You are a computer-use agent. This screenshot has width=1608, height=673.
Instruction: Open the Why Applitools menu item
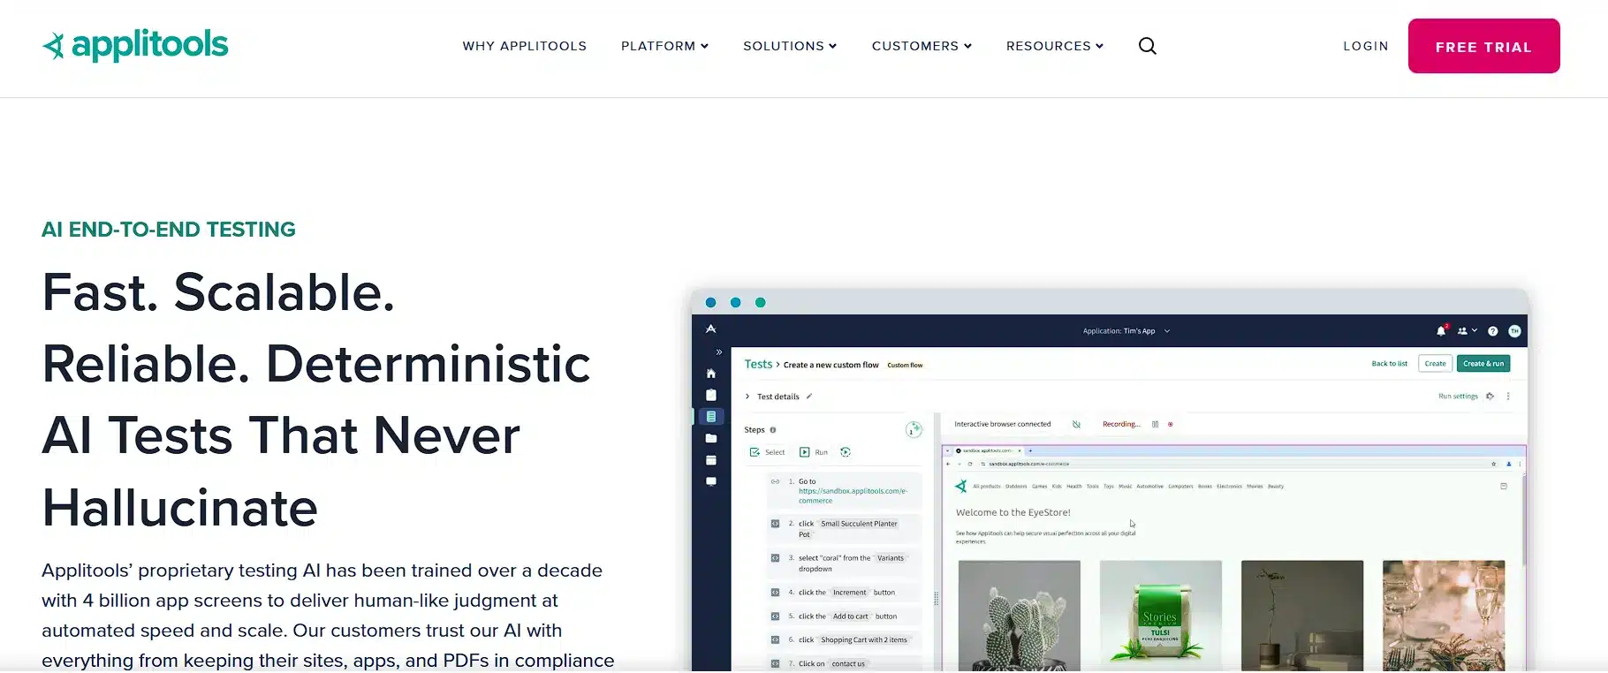(524, 46)
